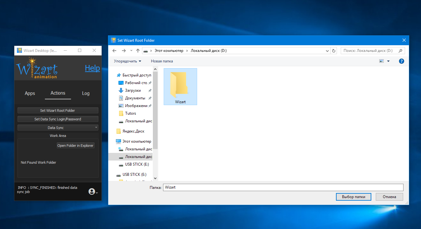Image resolution: width=421 pixels, height=229 pixels.
Task: Expand the address bar history chevron
Action: [327, 50]
